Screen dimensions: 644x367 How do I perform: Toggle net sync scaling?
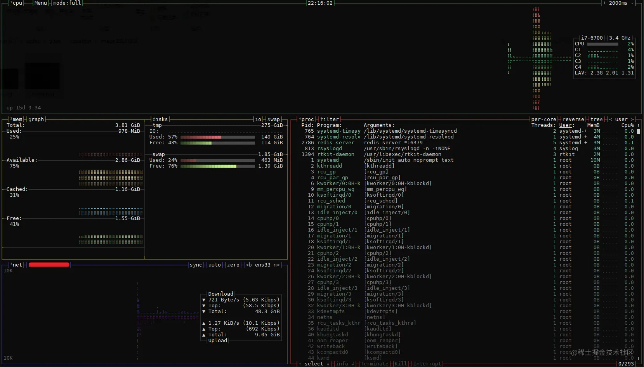(x=196, y=265)
